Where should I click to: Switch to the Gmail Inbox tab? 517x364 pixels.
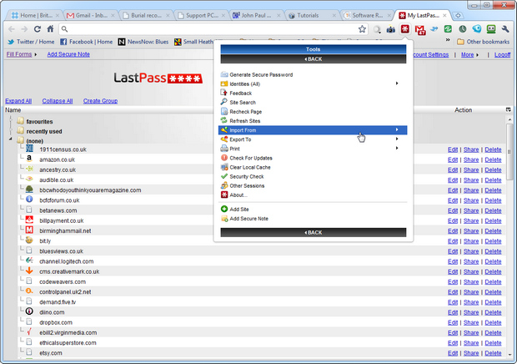[91, 15]
